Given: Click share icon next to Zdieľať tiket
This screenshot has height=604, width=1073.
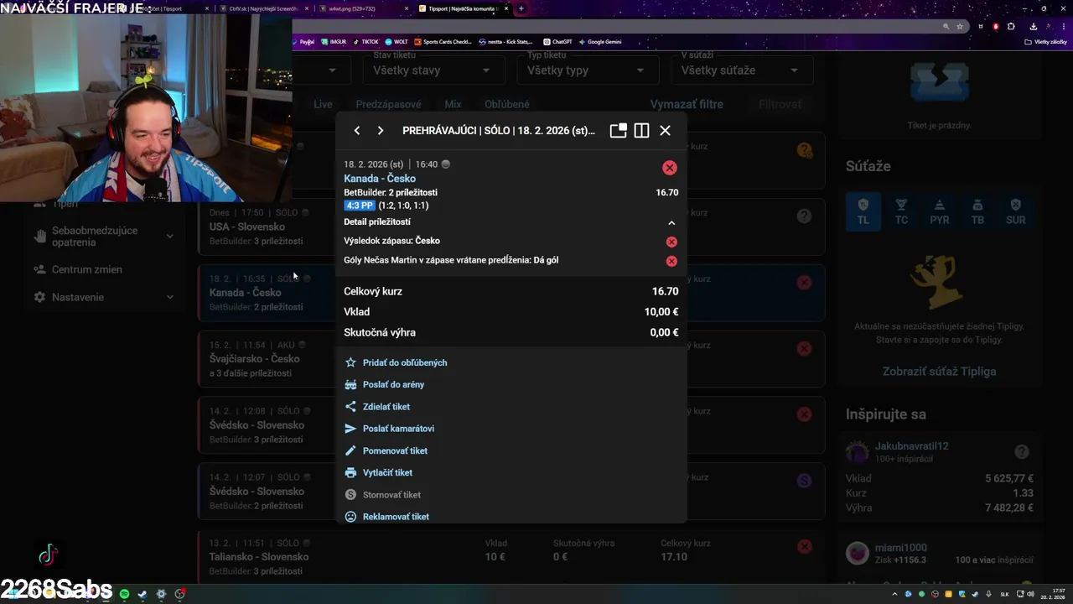Looking at the screenshot, I should tap(350, 407).
